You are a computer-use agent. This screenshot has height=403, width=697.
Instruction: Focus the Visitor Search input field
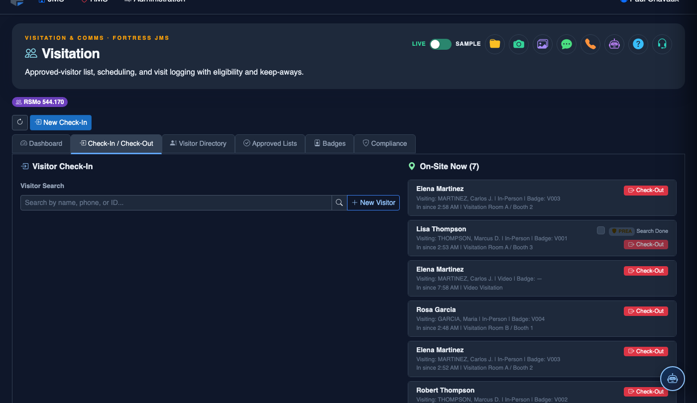(x=176, y=202)
